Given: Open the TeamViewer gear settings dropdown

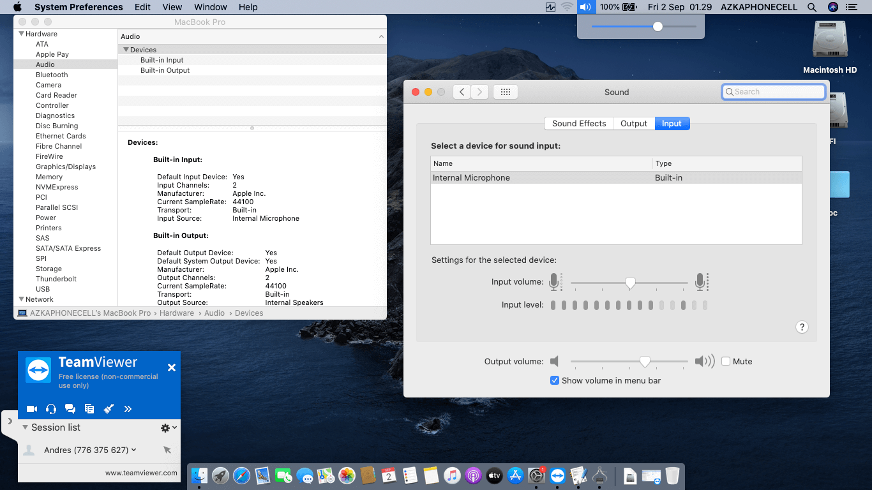Looking at the screenshot, I should coord(169,428).
